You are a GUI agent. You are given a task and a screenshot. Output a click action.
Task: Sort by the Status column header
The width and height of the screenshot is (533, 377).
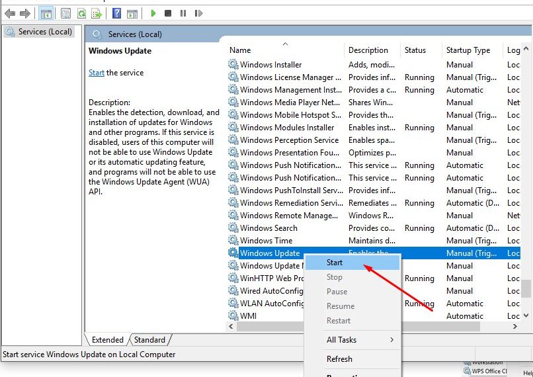click(x=421, y=50)
